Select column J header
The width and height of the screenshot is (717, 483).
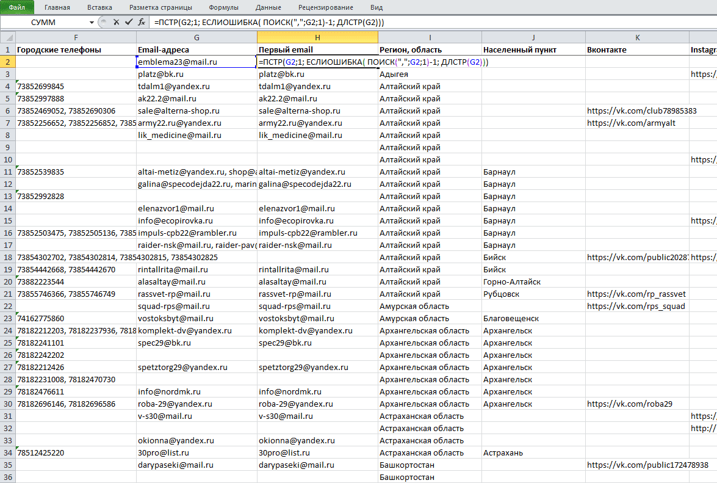(x=534, y=37)
